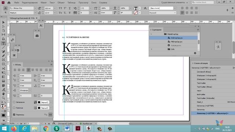Open the workspace Существенные элементы dropdown
This screenshot has width=235, height=132.
pyautogui.click(x=175, y=3)
